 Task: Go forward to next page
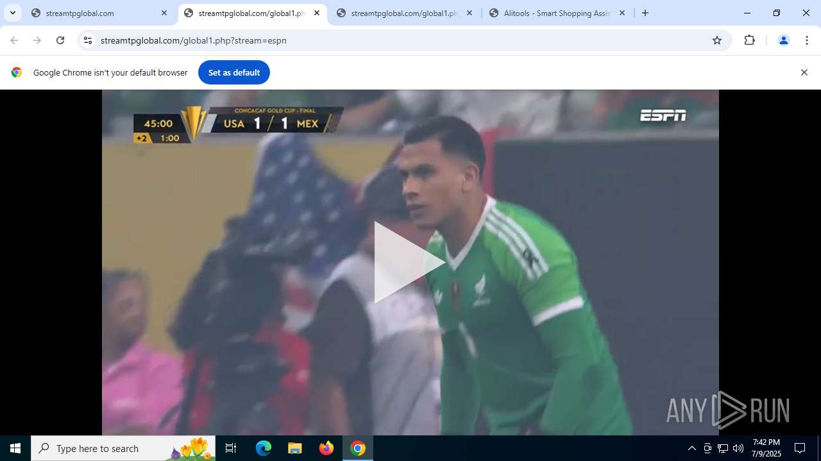pos(37,40)
